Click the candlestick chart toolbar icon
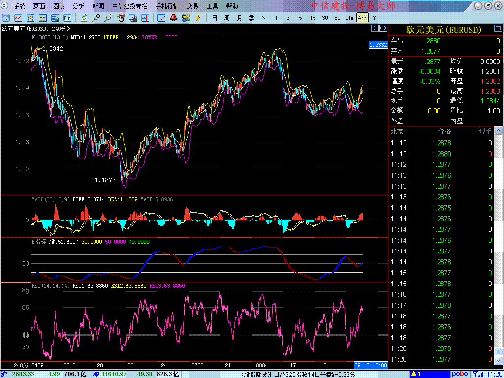Screen dimensions: 504x378 point(31,18)
